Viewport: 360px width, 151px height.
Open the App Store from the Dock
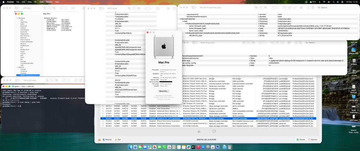pyautogui.click(x=203, y=147)
